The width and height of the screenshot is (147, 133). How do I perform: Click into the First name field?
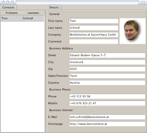tap(94, 21)
